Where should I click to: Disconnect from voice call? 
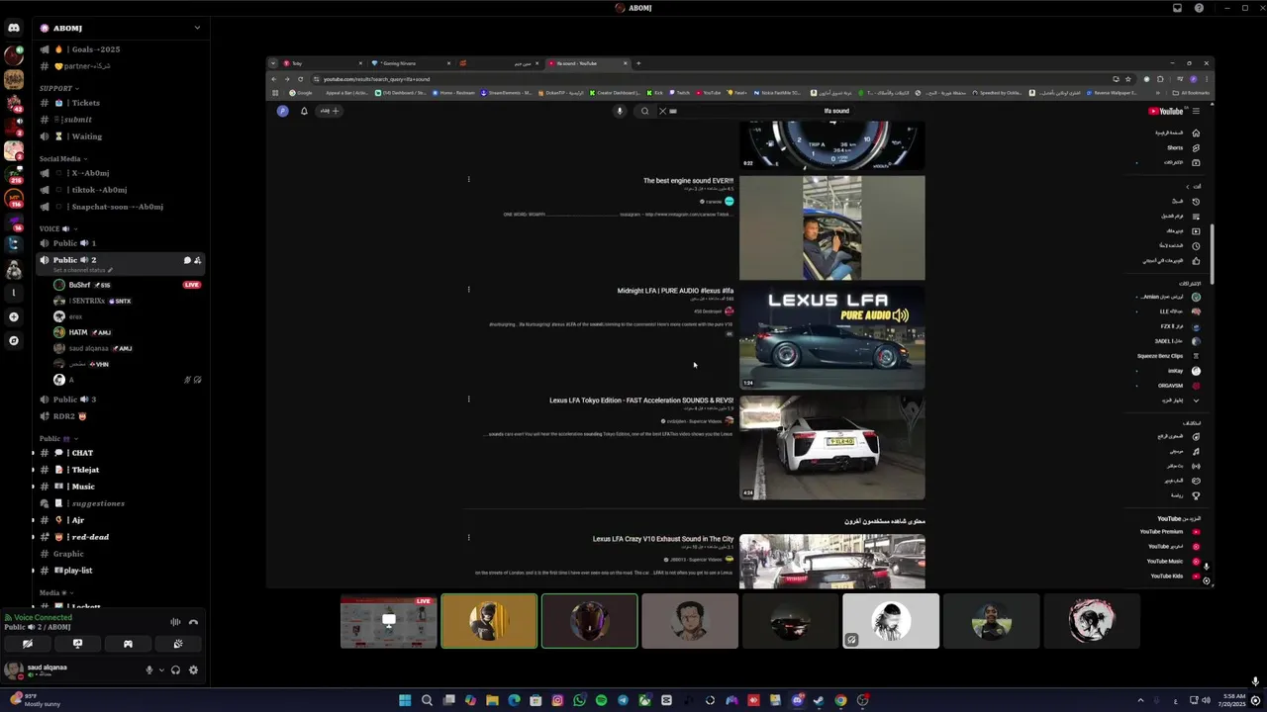click(194, 622)
